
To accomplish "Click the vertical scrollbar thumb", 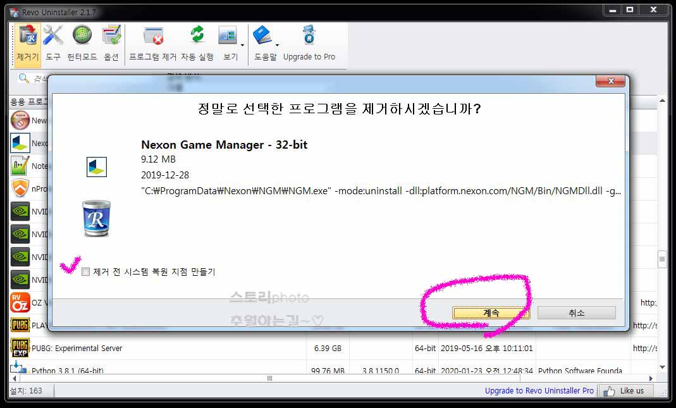I will pos(662,259).
